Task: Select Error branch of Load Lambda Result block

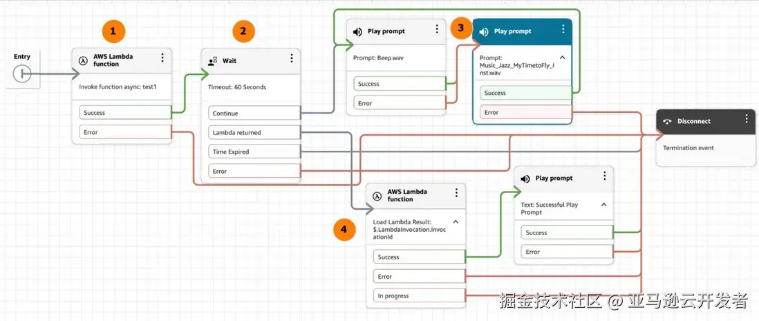Action: (x=419, y=277)
